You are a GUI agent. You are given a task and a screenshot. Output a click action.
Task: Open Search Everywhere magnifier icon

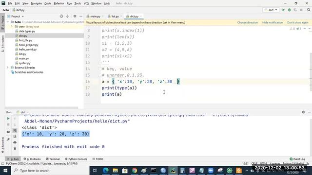pyautogui.click(x=309, y=10)
